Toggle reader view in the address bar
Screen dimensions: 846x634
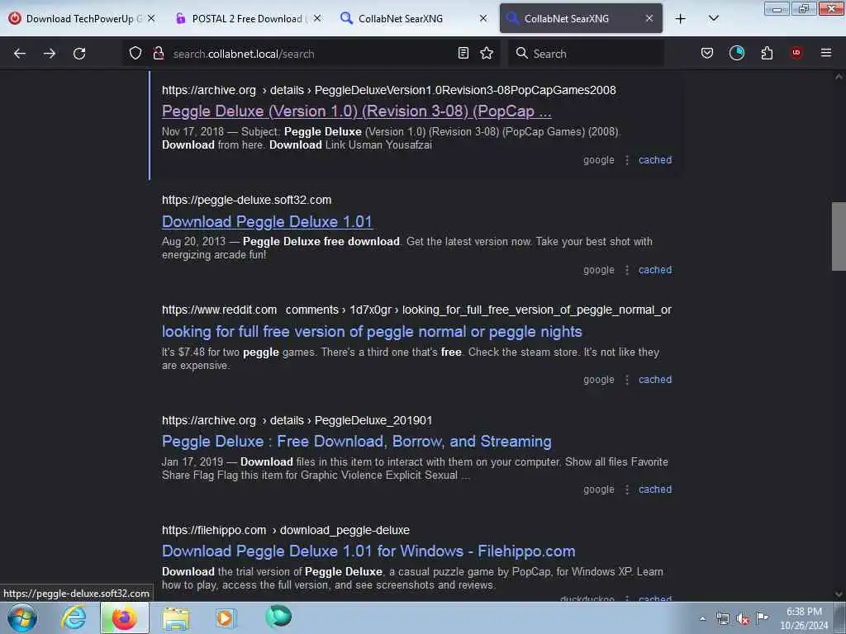pyautogui.click(x=463, y=53)
